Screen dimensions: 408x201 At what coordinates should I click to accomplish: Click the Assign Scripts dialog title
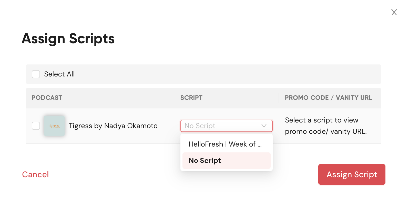tap(68, 39)
